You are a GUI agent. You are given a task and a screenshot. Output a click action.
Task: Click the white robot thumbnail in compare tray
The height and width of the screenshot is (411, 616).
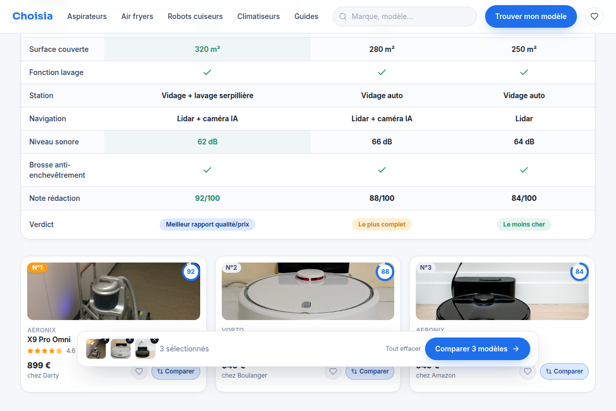pyautogui.click(x=121, y=349)
